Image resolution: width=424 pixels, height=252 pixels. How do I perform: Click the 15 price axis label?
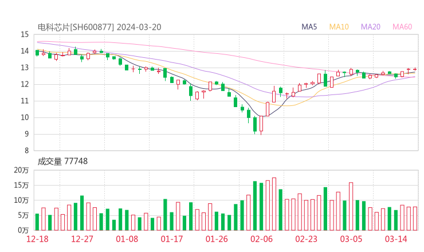point(25,34)
